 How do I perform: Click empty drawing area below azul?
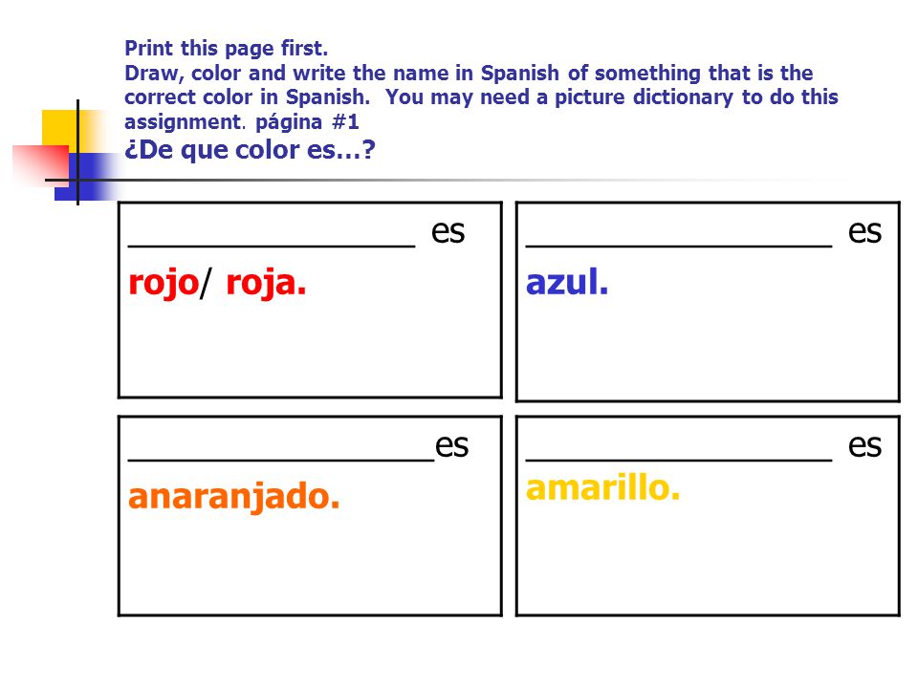[x=708, y=351]
